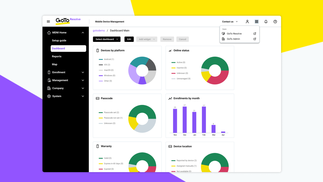Click the hamburger menu icon
Viewport: 323px width, 182px height.
click(48, 21)
